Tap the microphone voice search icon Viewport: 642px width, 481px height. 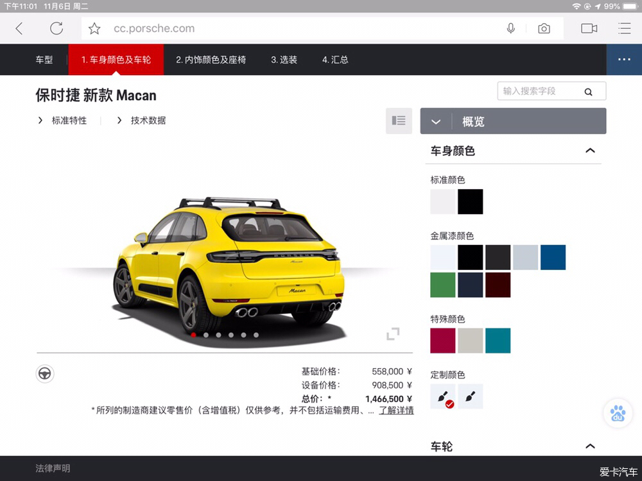pyautogui.click(x=510, y=28)
